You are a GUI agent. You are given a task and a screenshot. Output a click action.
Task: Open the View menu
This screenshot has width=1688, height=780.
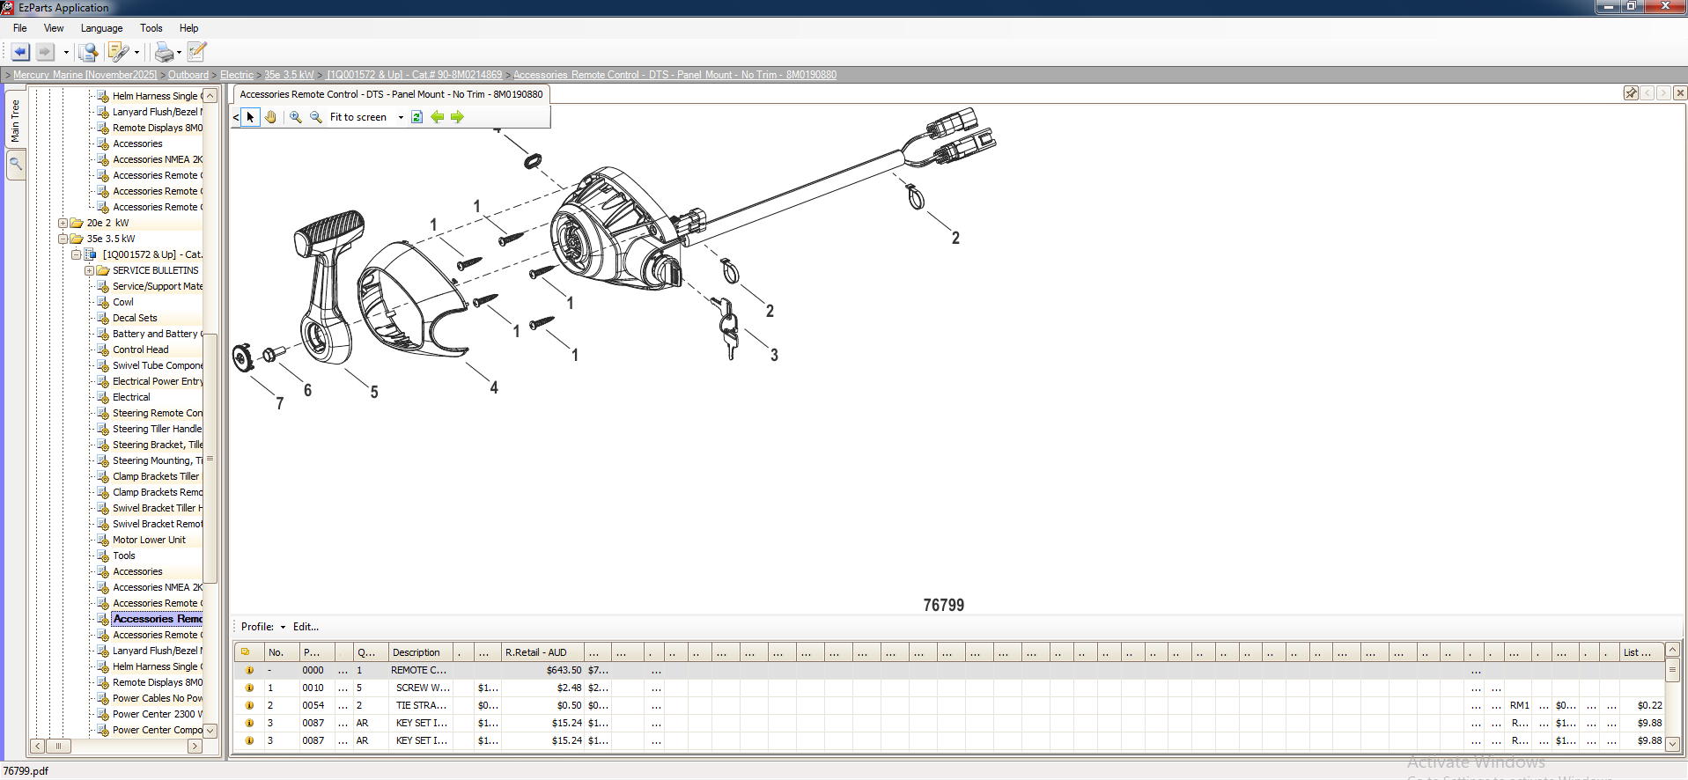[54, 28]
